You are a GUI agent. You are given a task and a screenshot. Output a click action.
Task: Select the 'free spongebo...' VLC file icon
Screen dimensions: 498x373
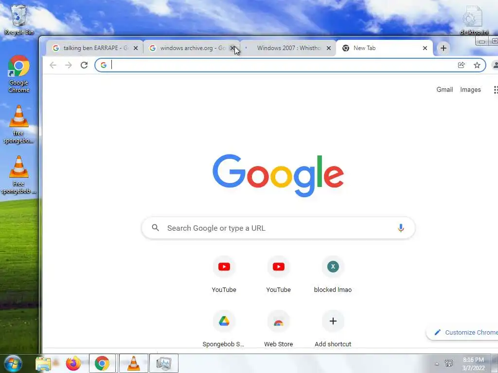coord(19,124)
